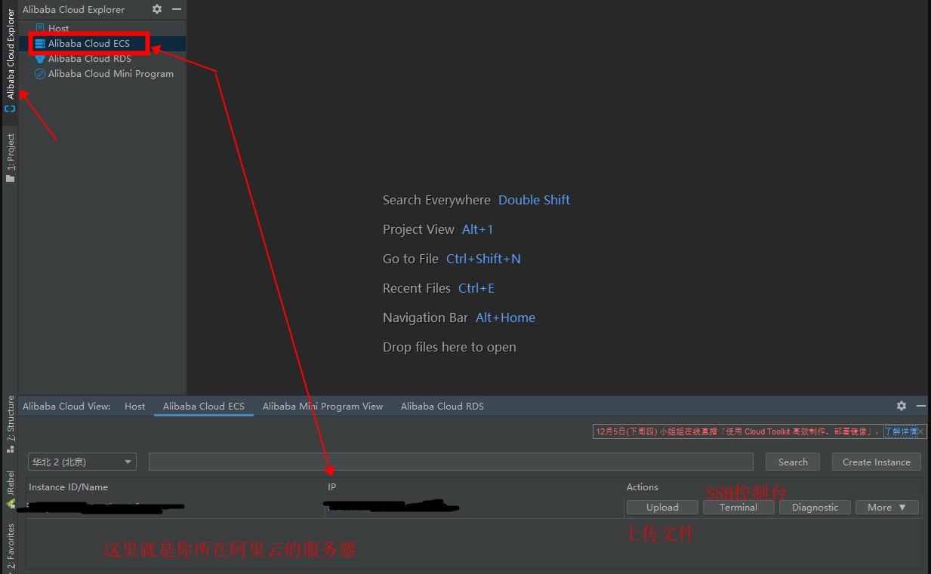Open Alibaba Cloud View settings gear
Viewport: 931px width, 574px height.
tap(902, 406)
